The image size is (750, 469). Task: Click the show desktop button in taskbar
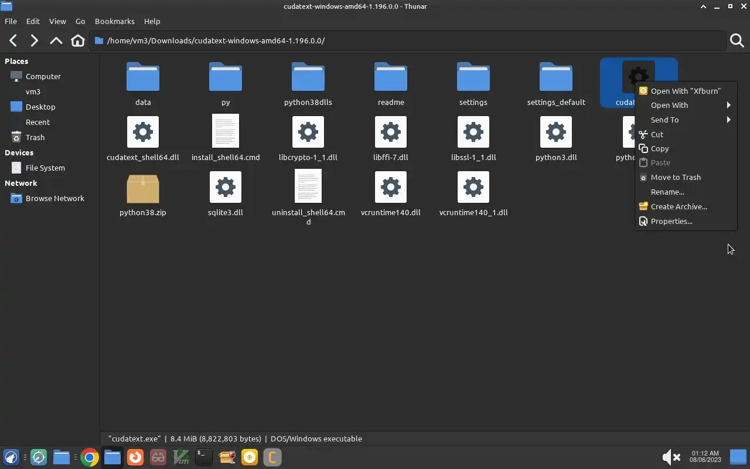click(738, 457)
